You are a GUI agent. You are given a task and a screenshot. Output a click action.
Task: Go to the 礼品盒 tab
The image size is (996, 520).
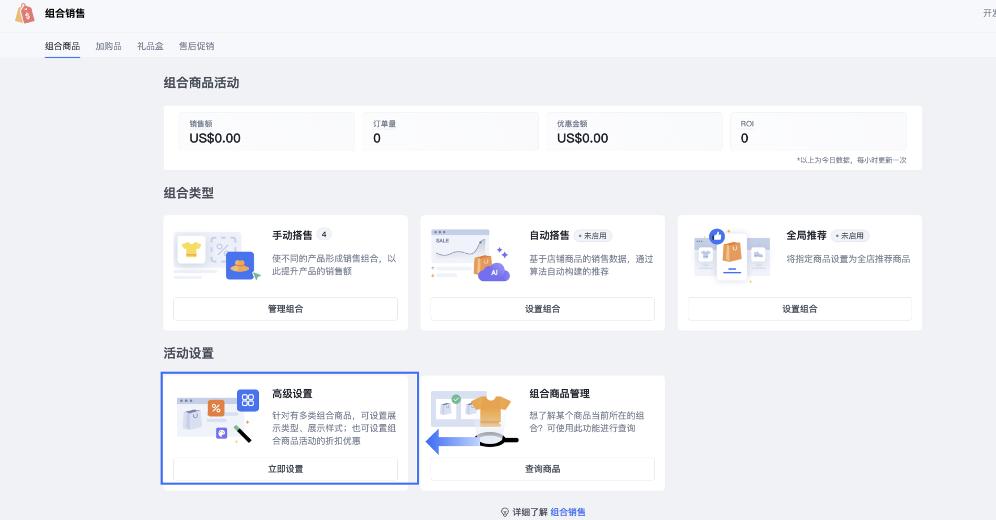(x=150, y=46)
